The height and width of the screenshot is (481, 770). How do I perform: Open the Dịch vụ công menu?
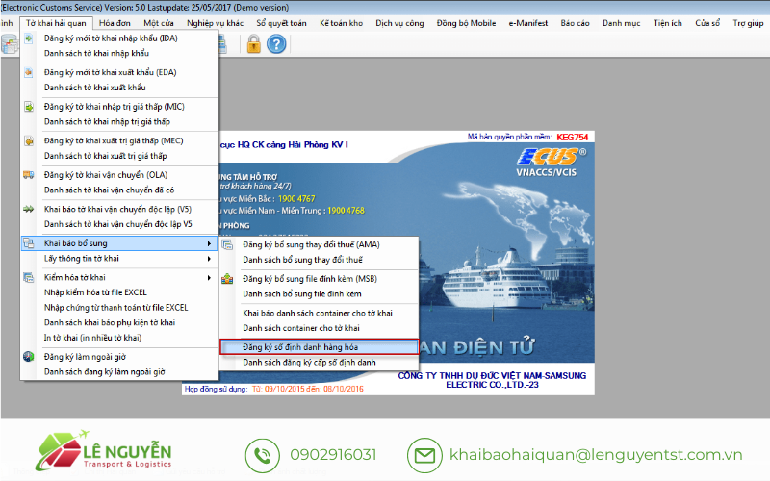tap(399, 23)
